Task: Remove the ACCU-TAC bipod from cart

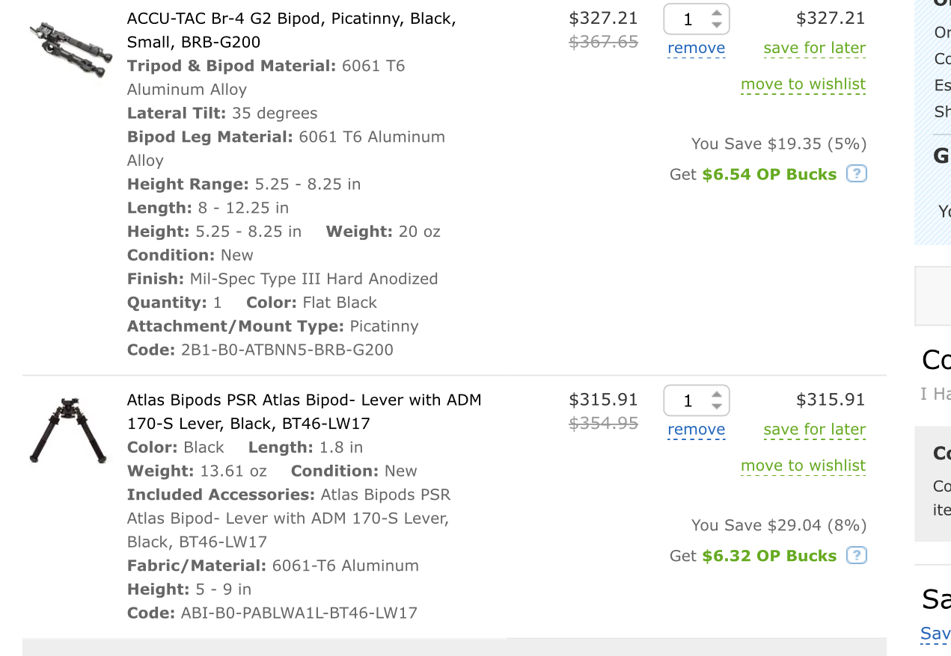Action: [x=696, y=49]
